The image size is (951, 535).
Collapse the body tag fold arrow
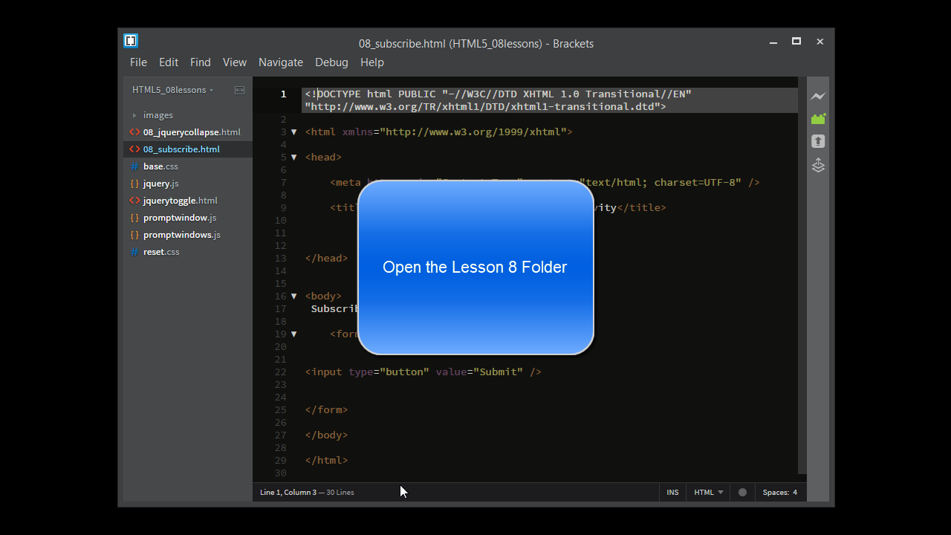pos(294,296)
